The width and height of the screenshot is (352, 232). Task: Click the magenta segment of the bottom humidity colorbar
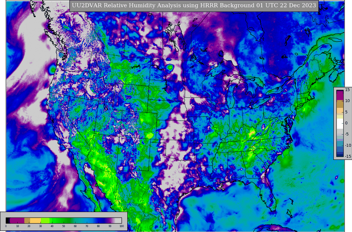point(17,220)
